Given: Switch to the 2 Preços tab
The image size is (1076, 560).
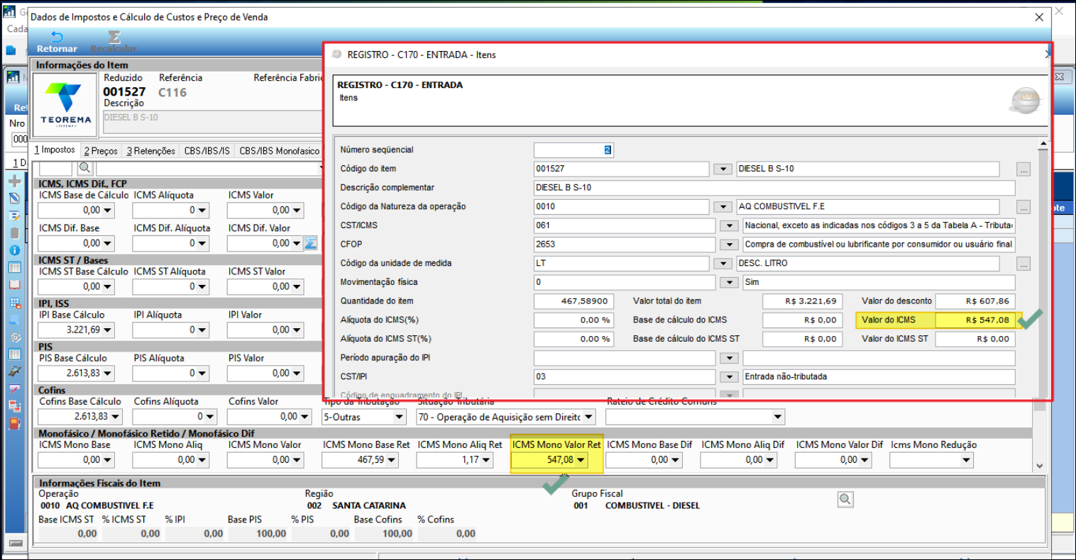Looking at the screenshot, I should 101,151.
